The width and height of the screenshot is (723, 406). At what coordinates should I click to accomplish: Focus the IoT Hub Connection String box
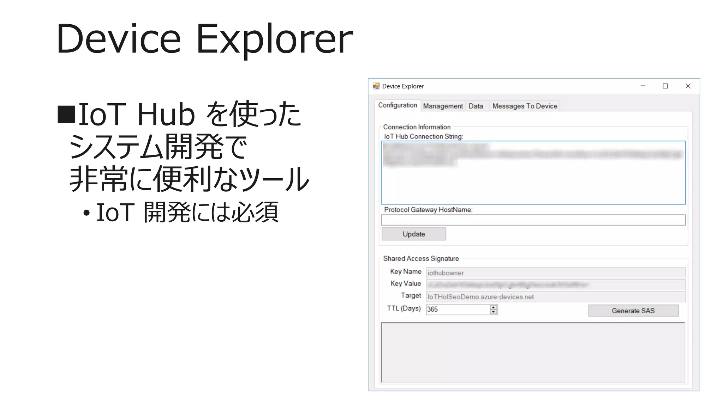[533, 173]
